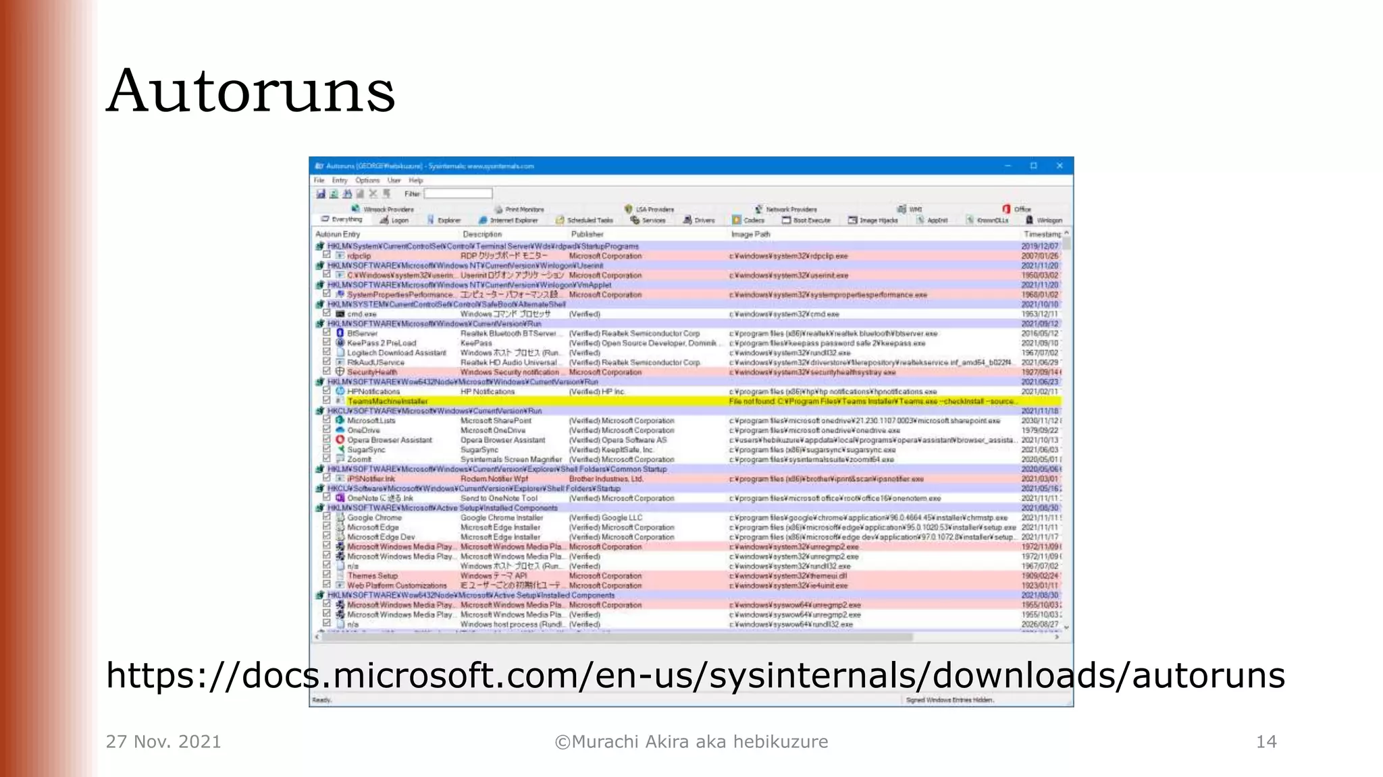Toggle the cmd.exe entry checkbox

click(327, 314)
